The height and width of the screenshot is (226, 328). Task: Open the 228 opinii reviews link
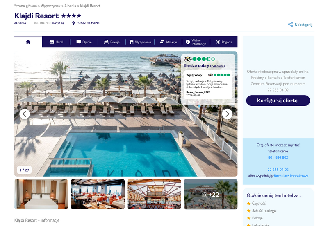tap(217, 66)
